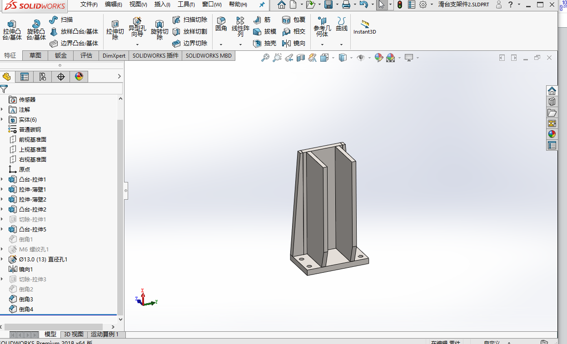Choose the Intersect tool (相交)

pos(293,32)
